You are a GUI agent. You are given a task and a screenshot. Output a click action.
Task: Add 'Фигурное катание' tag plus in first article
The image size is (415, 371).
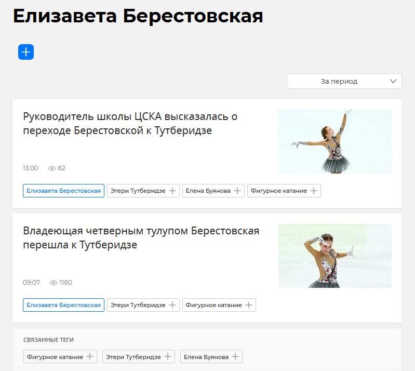pyautogui.click(x=314, y=191)
